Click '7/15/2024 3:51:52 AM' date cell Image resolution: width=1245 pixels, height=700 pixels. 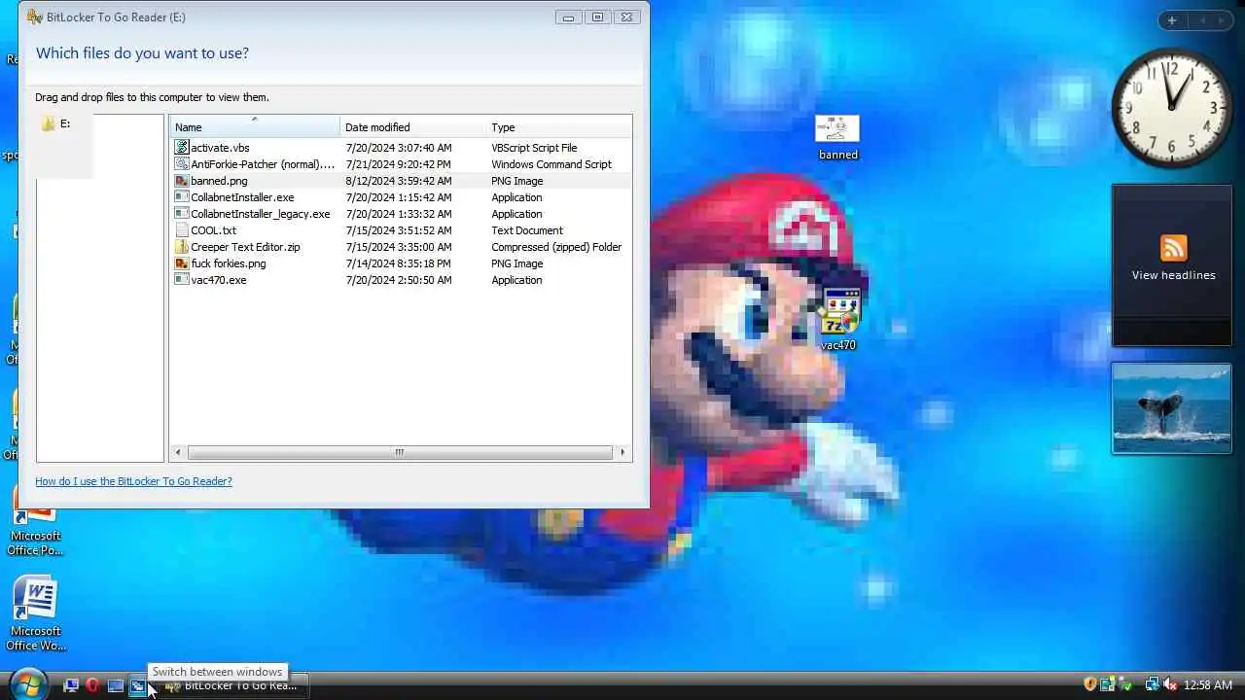[399, 230]
